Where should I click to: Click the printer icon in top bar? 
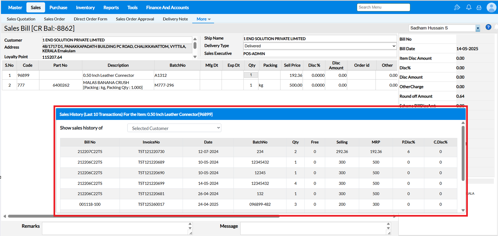(x=479, y=7)
